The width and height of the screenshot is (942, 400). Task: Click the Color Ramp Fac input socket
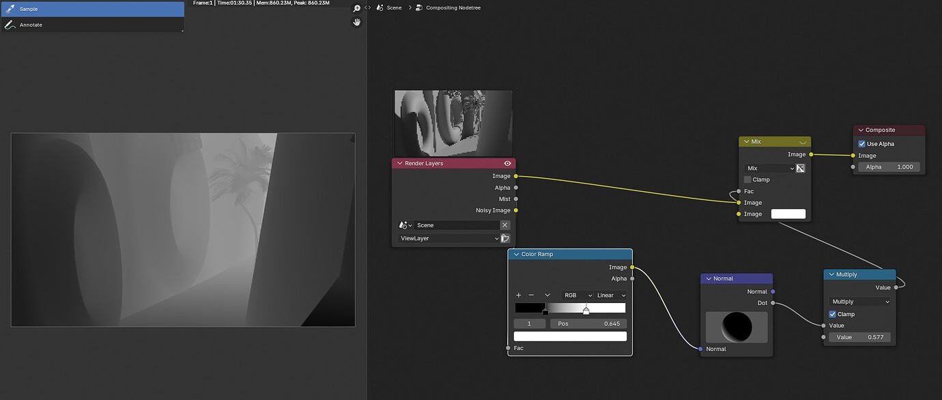click(509, 348)
